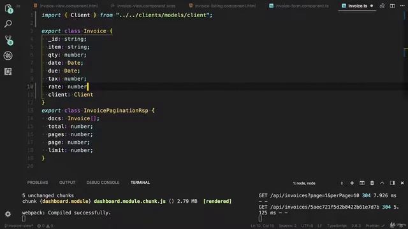
Task: Open changes icon in editor title bar
Action: pyautogui.click(x=382, y=6)
